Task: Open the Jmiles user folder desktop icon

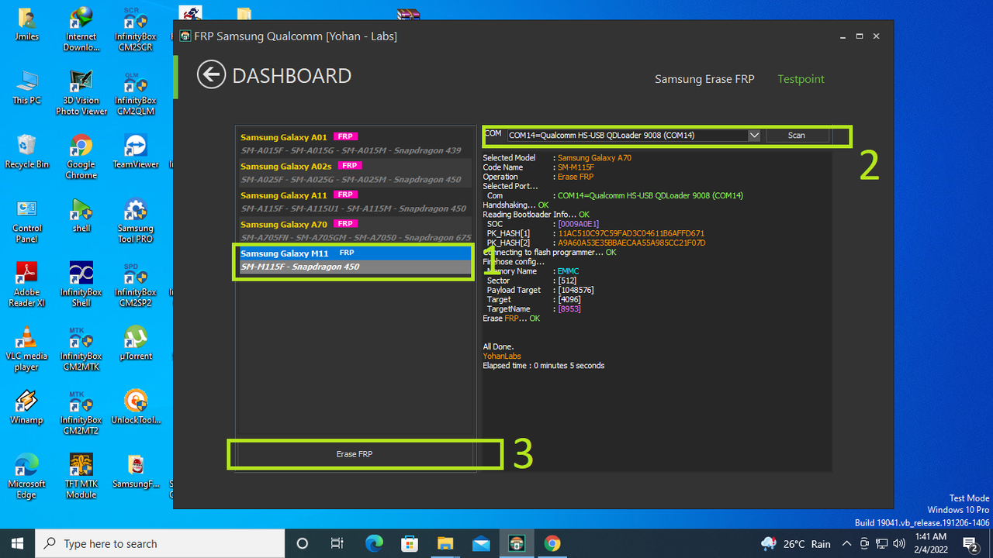Action: tap(26, 25)
